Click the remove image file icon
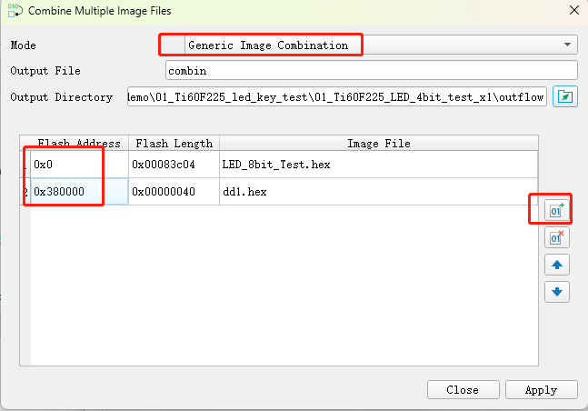 (x=556, y=237)
